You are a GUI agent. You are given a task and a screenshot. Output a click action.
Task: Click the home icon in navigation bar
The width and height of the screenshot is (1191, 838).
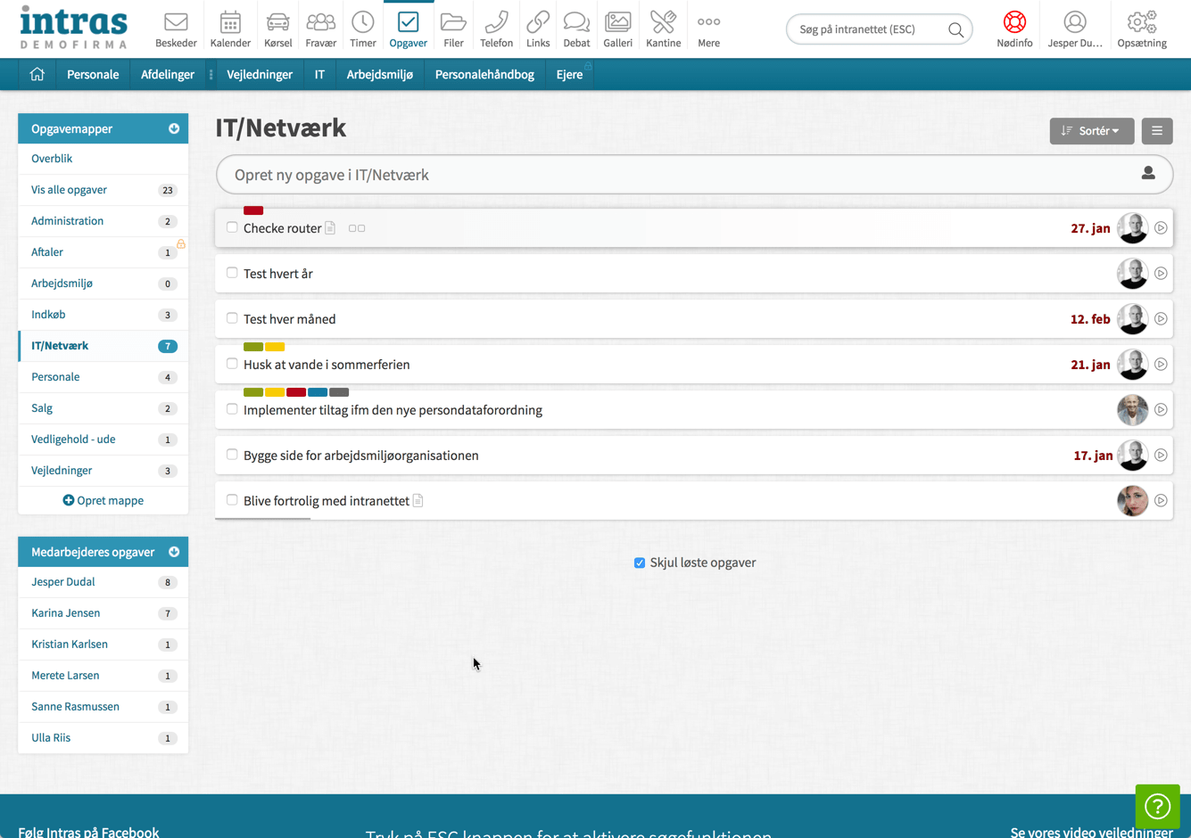(x=37, y=75)
